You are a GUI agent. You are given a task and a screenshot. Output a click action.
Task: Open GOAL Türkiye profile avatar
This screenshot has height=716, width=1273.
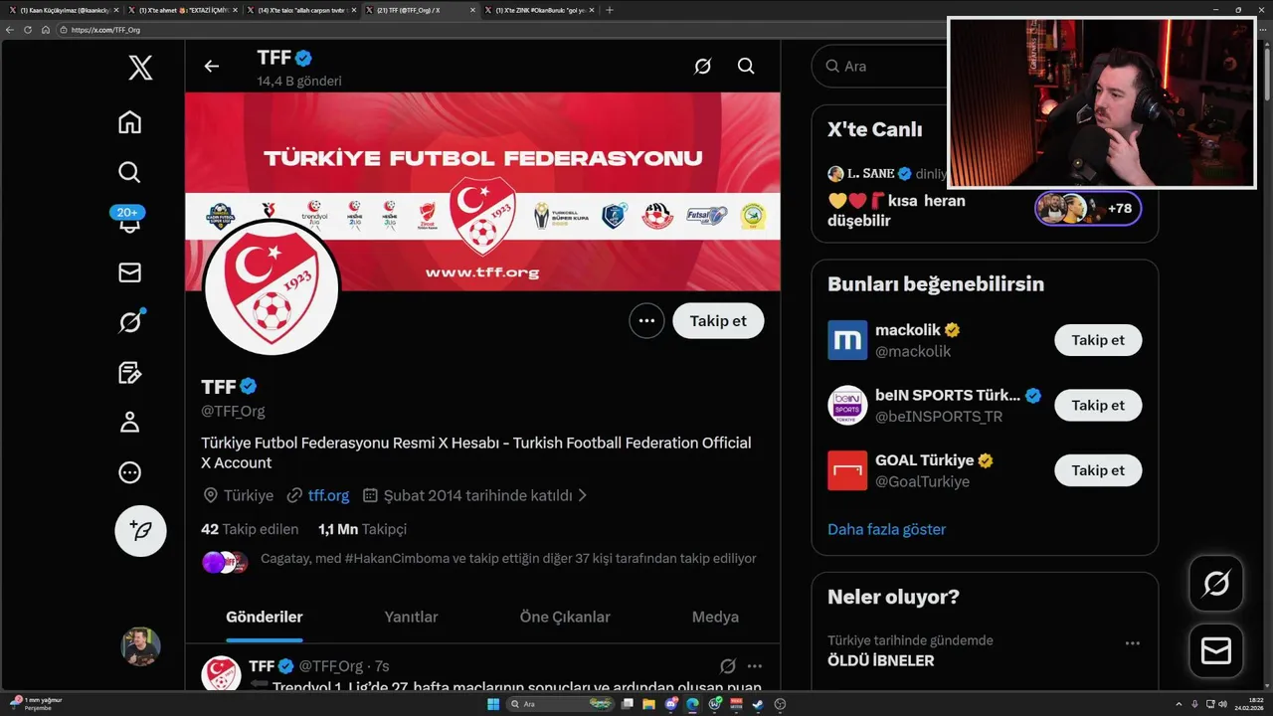pos(847,470)
